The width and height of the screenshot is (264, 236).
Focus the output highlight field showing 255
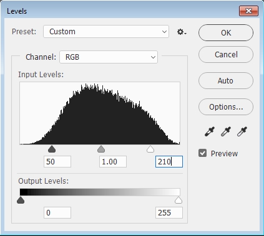169,212
